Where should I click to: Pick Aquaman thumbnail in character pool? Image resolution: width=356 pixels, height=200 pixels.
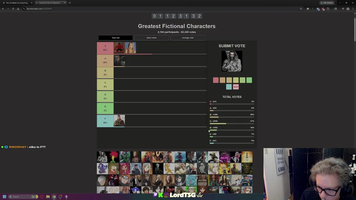(102, 157)
